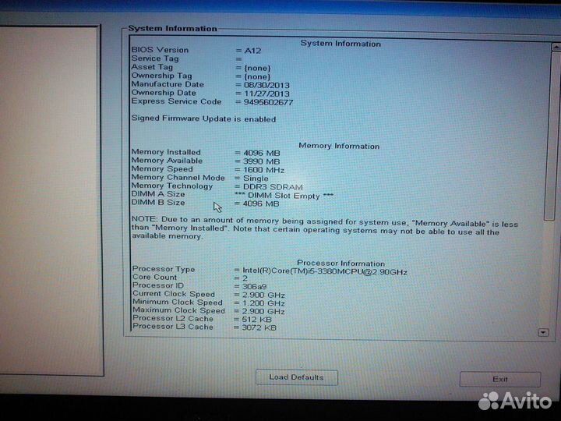
Task: Click the Core Count label
Action: pyautogui.click(x=154, y=277)
